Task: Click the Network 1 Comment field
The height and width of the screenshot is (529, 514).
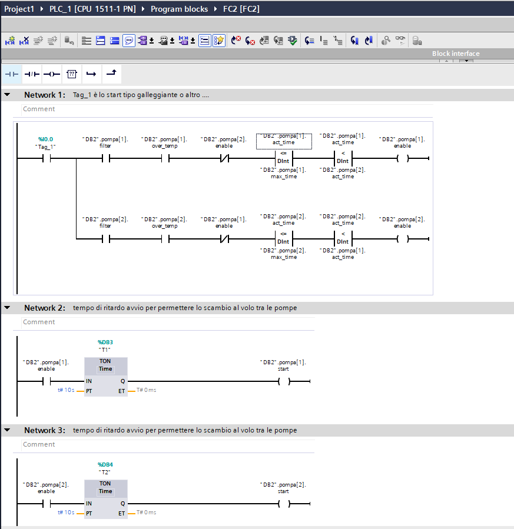Action: pos(227,109)
